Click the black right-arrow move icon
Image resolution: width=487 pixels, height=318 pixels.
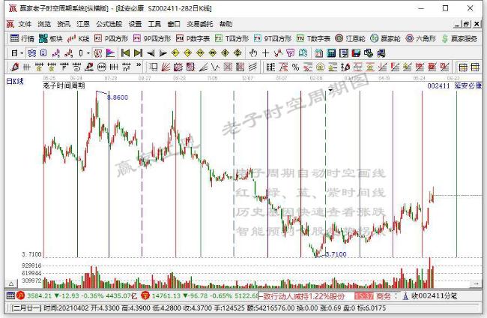click(x=163, y=53)
